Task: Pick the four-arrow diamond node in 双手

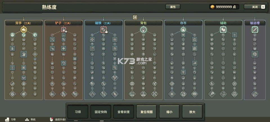Action: pos(35,54)
